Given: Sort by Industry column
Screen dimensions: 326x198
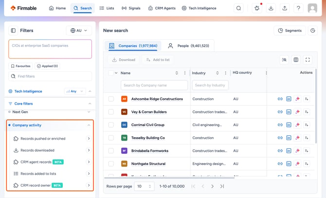Looking at the screenshot, I should 217,73.
